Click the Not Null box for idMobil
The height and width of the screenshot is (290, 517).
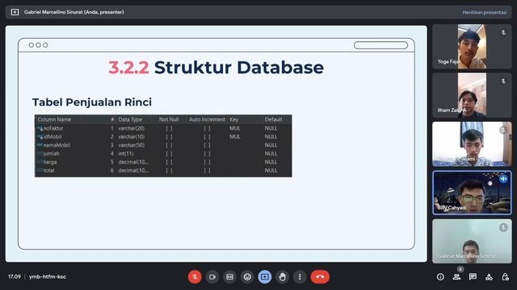tap(169, 137)
